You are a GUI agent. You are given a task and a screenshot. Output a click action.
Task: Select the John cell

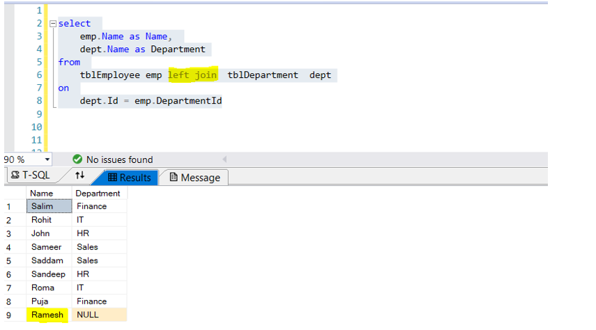(49, 233)
